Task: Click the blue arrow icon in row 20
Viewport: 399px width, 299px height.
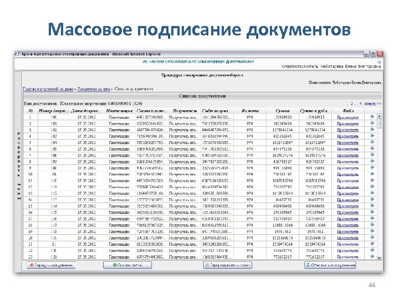Action: (x=372, y=238)
